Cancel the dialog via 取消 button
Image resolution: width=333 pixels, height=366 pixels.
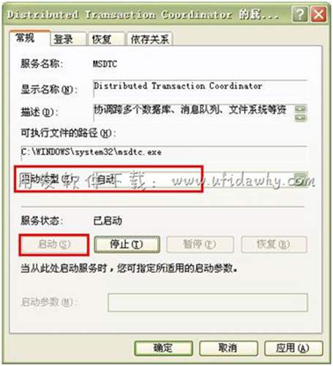click(x=228, y=348)
